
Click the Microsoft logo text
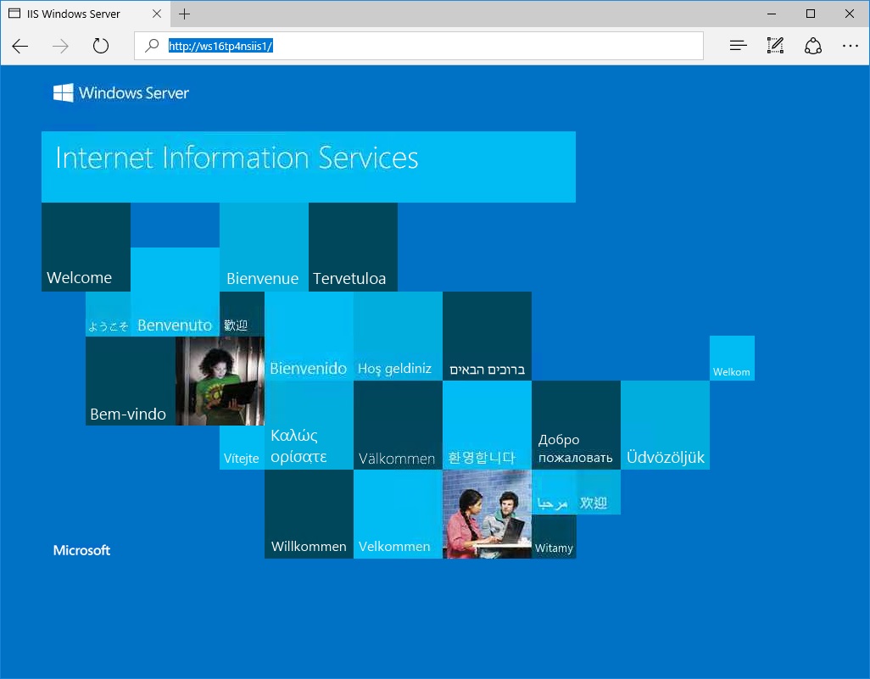(x=81, y=550)
